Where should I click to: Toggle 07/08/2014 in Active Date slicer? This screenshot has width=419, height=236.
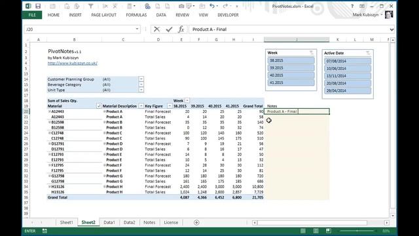pyautogui.click(x=348, y=61)
